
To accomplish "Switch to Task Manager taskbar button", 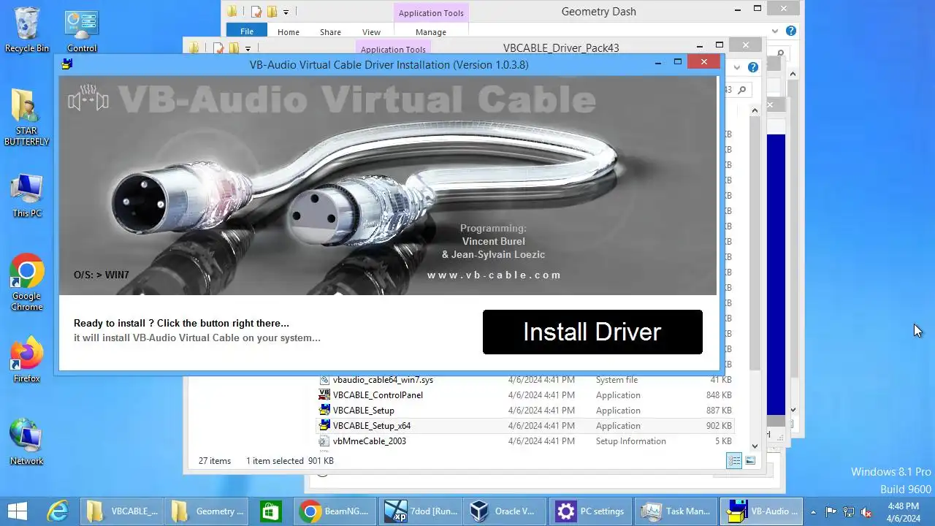I will coord(676,511).
